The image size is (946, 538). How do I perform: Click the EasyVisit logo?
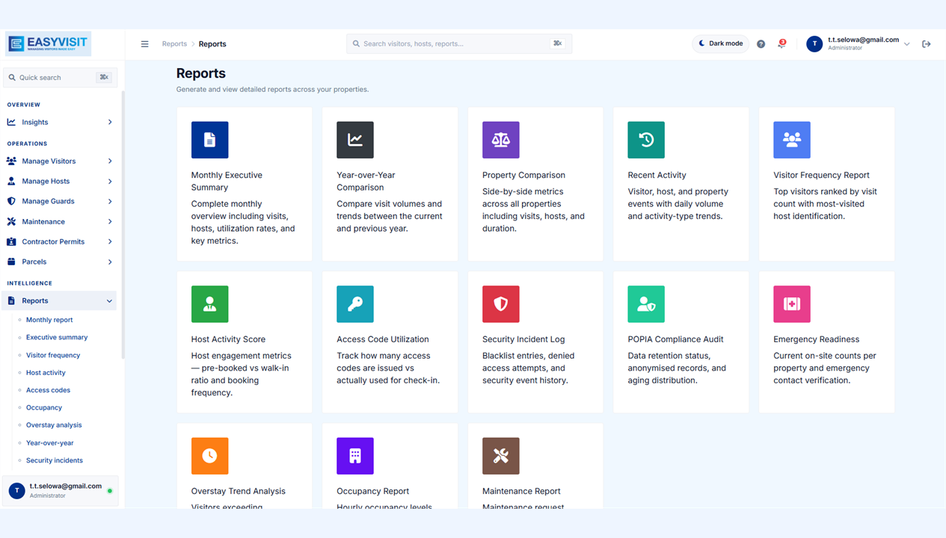tap(48, 43)
